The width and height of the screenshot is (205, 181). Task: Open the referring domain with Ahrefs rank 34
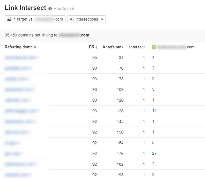point(21,58)
